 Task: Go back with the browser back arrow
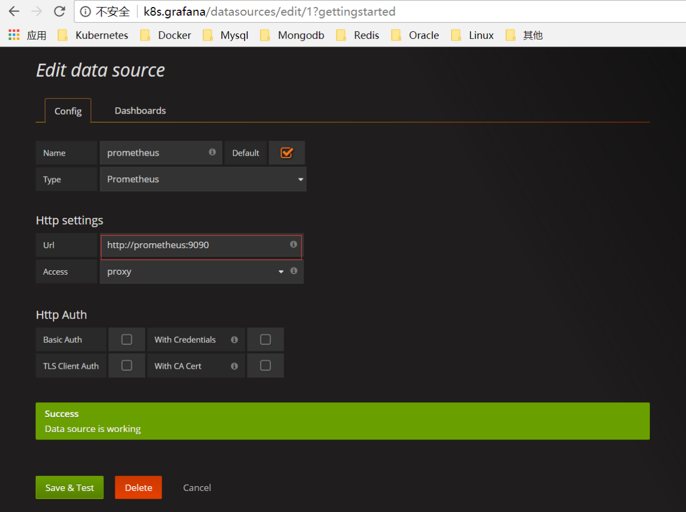pos(15,11)
